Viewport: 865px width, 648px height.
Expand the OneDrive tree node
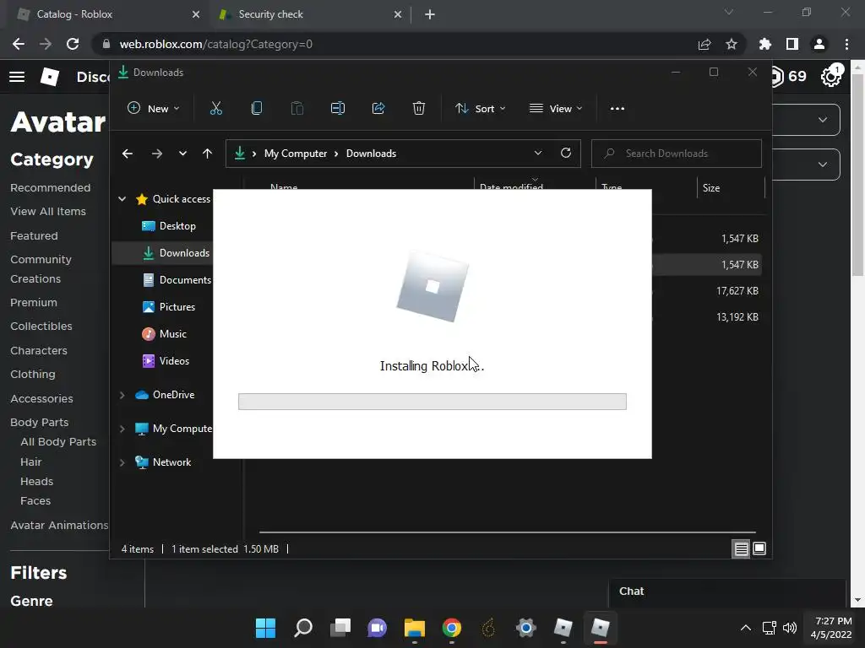point(122,395)
